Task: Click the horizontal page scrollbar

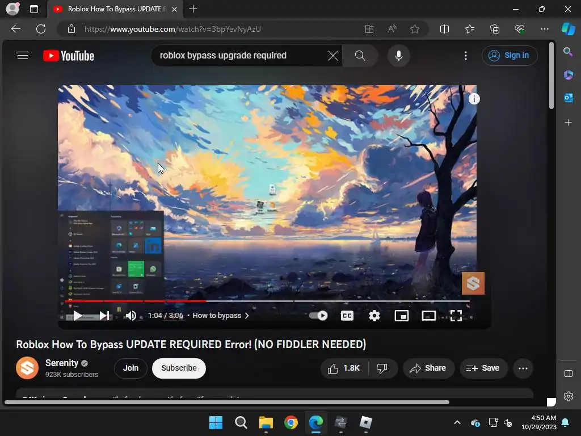Action: [227, 403]
